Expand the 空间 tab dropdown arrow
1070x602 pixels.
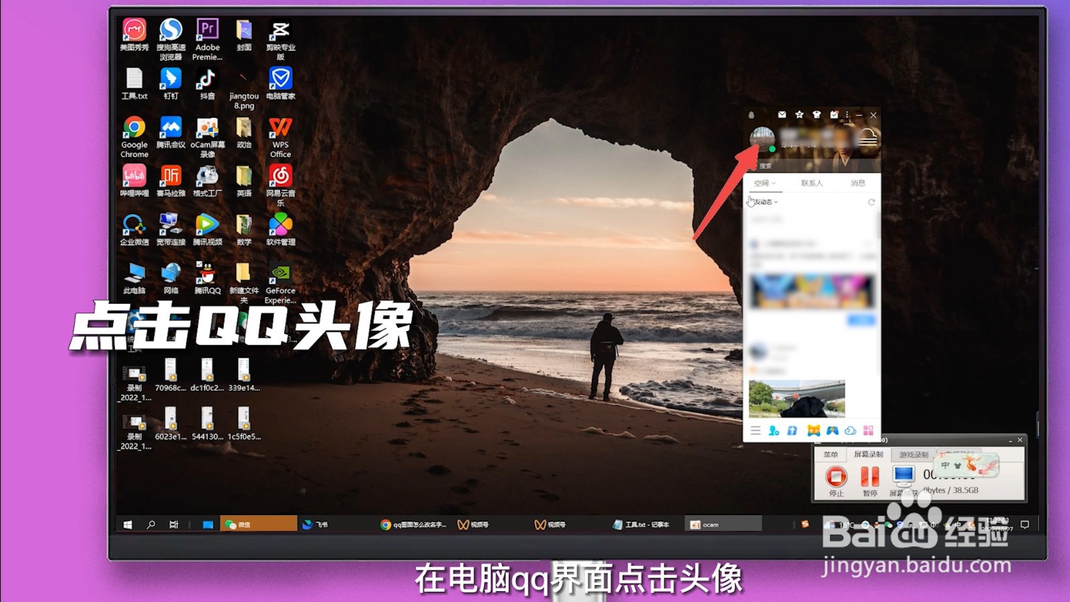[774, 183]
